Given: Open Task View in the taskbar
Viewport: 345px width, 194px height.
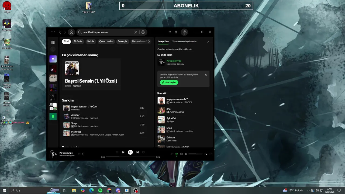Looking at the screenshot, I should [65, 190].
